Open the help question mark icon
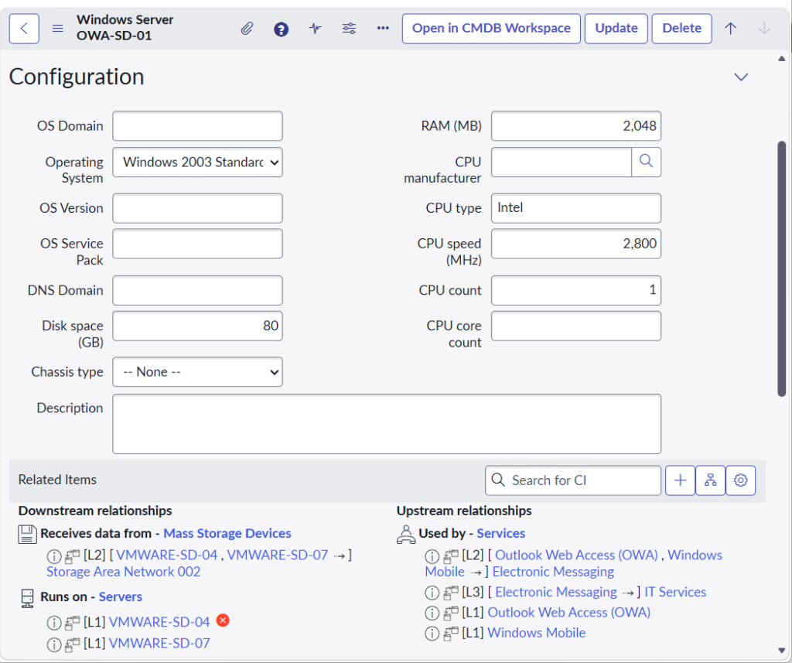Screen dimensions: 792x663 282,29
